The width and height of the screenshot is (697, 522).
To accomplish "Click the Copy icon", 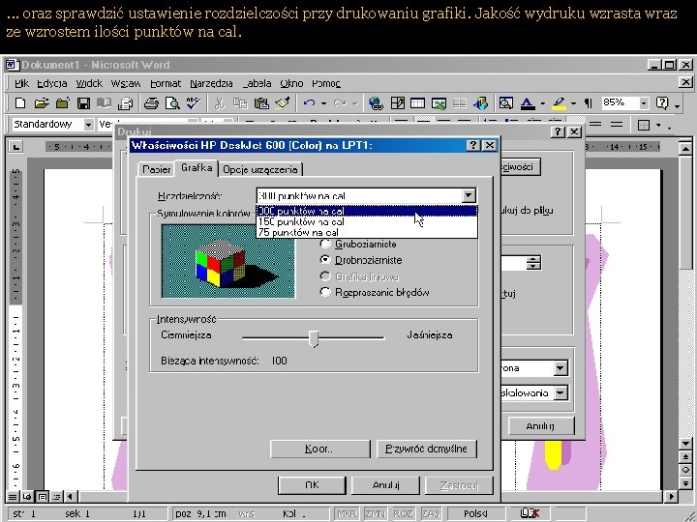I will (x=240, y=103).
